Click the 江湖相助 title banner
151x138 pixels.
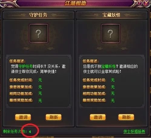tap(75, 3)
